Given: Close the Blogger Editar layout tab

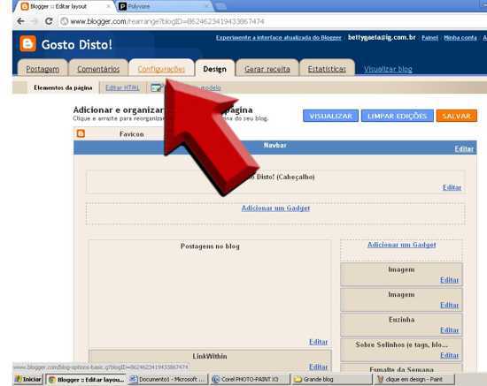Looking at the screenshot, I should click(109, 6).
